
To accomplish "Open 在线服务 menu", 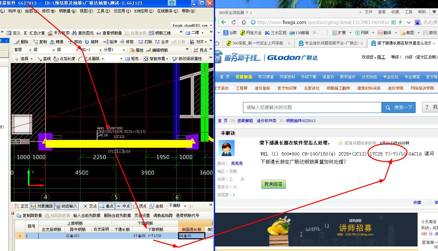I will coord(168,11).
